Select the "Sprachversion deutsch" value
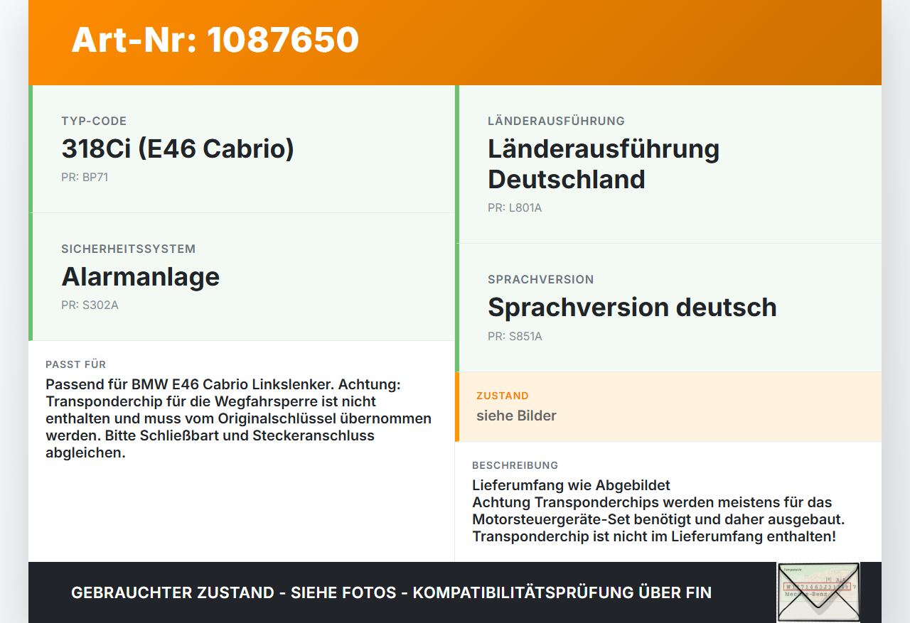Screen dimensions: 910x623 click(632, 307)
